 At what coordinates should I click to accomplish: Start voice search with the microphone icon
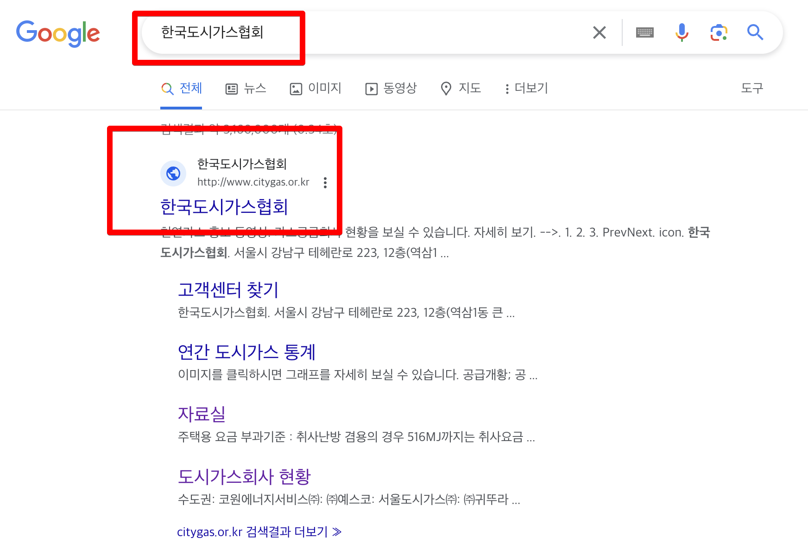point(682,32)
